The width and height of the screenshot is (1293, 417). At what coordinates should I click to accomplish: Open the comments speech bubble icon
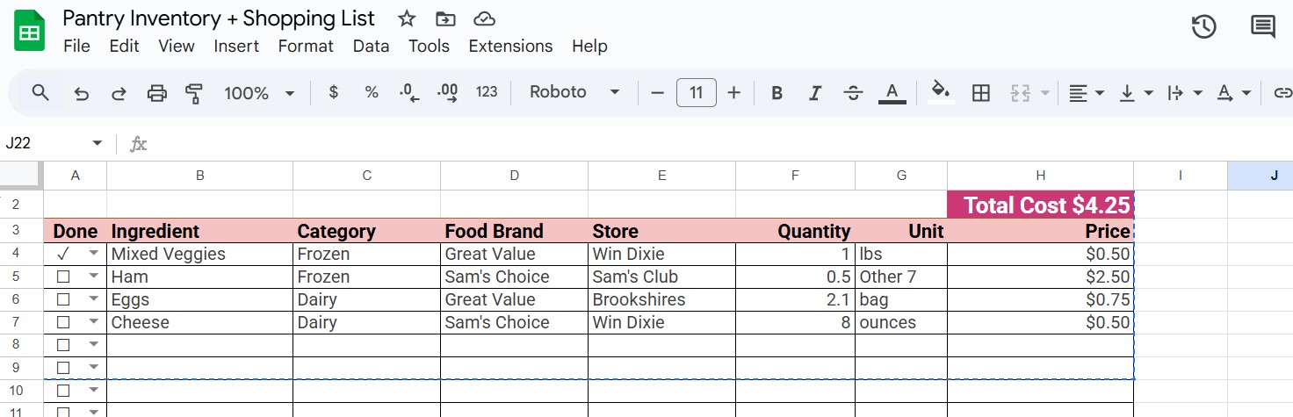coord(1263,27)
